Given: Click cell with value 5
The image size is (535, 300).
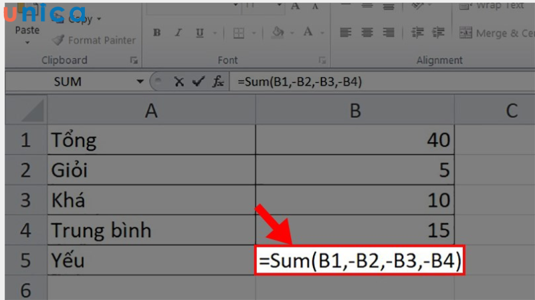Looking at the screenshot, I should tap(355, 170).
